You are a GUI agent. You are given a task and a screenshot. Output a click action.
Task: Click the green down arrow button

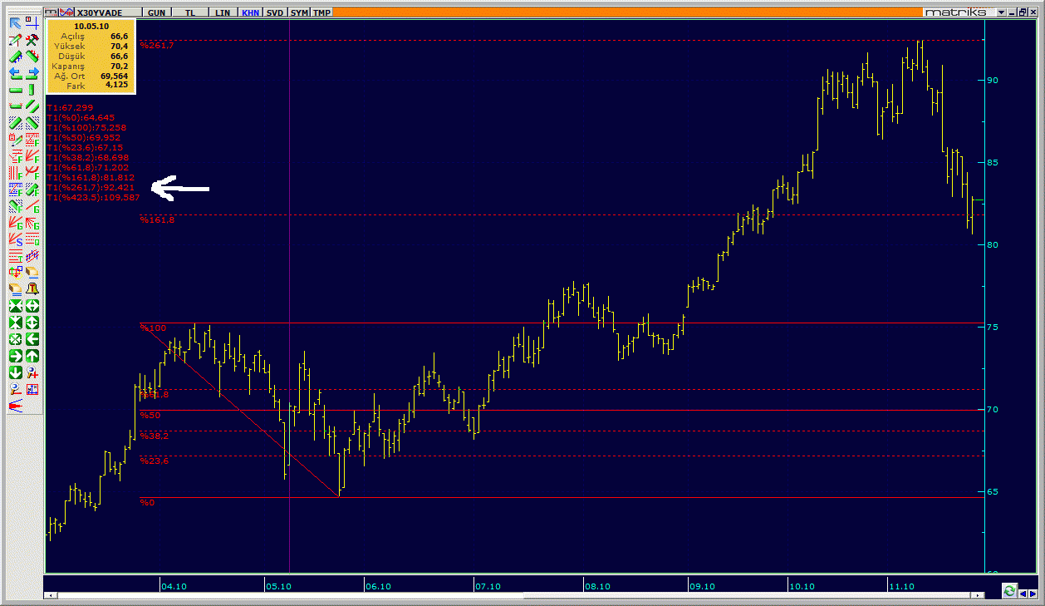coord(15,372)
